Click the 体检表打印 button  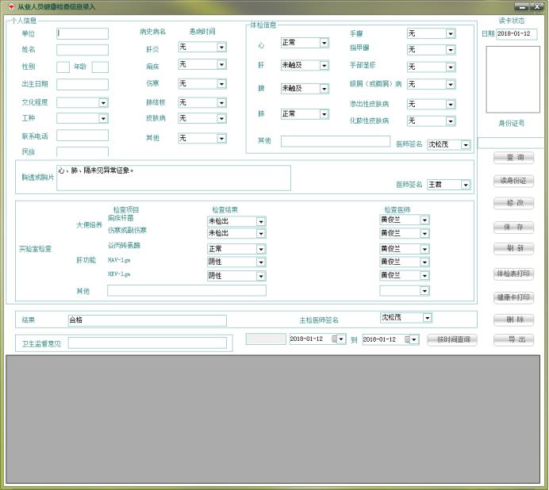[x=513, y=274]
